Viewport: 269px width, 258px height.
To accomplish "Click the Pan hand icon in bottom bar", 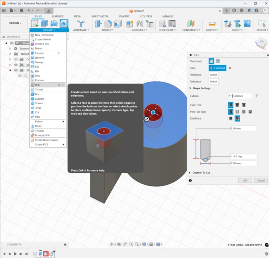I will [x=125, y=244].
